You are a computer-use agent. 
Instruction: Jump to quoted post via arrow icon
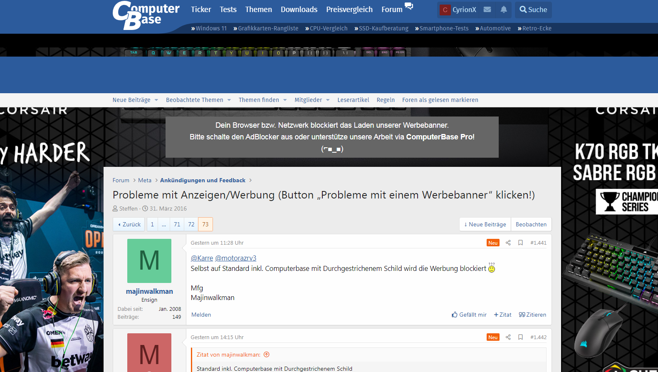pos(267,355)
